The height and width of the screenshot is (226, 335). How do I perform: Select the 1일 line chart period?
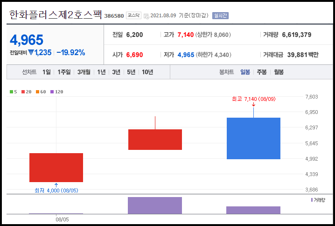(46, 72)
